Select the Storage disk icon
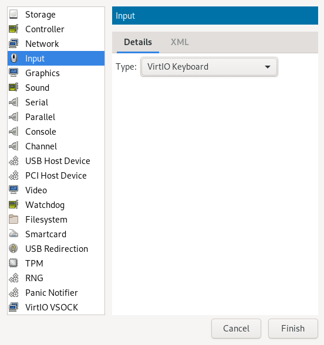 14,15
